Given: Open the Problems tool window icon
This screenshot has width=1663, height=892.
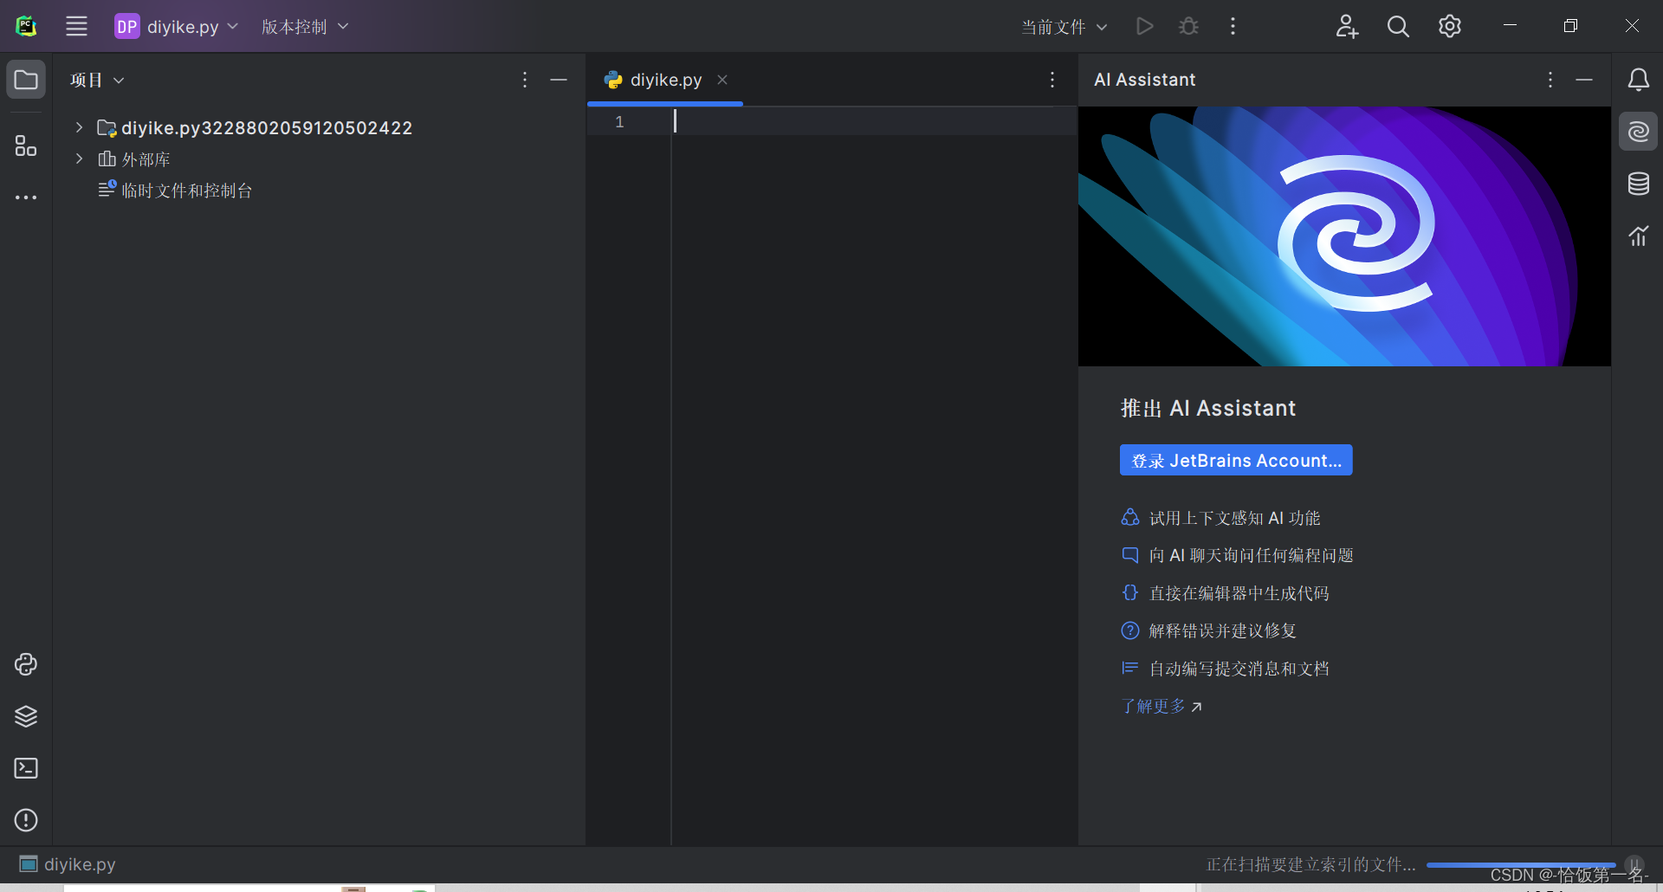Looking at the screenshot, I should click(x=26, y=820).
